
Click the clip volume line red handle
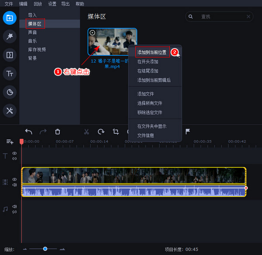[246, 188]
